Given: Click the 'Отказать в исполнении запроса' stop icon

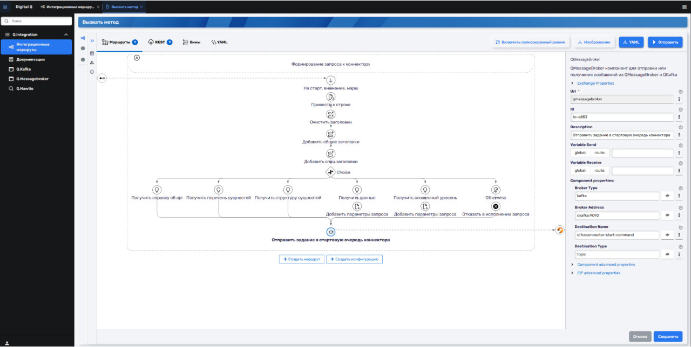Looking at the screenshot, I should [x=496, y=206].
